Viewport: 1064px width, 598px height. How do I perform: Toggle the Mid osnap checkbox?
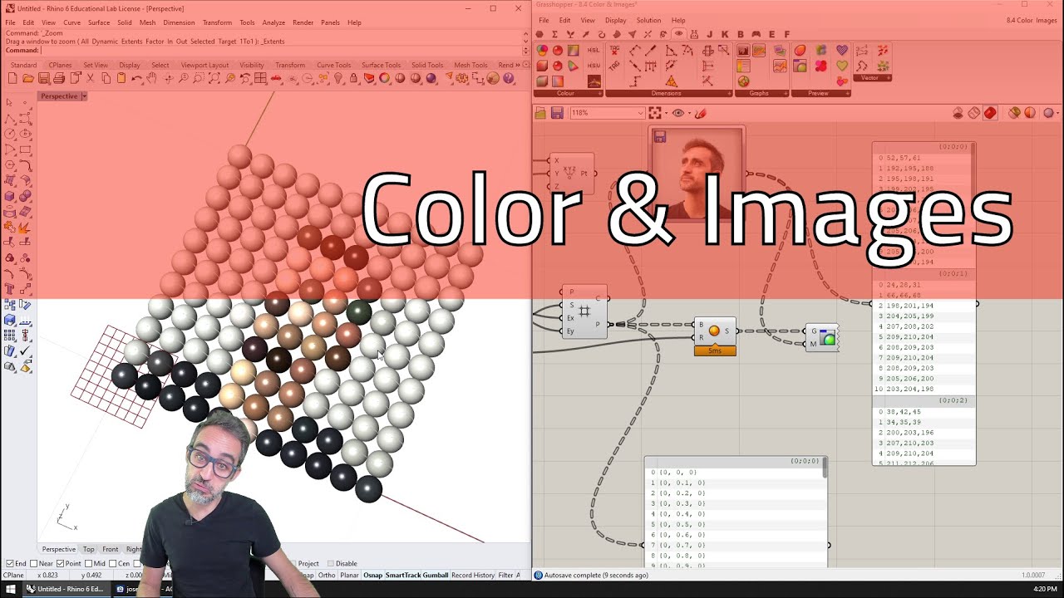coord(88,563)
